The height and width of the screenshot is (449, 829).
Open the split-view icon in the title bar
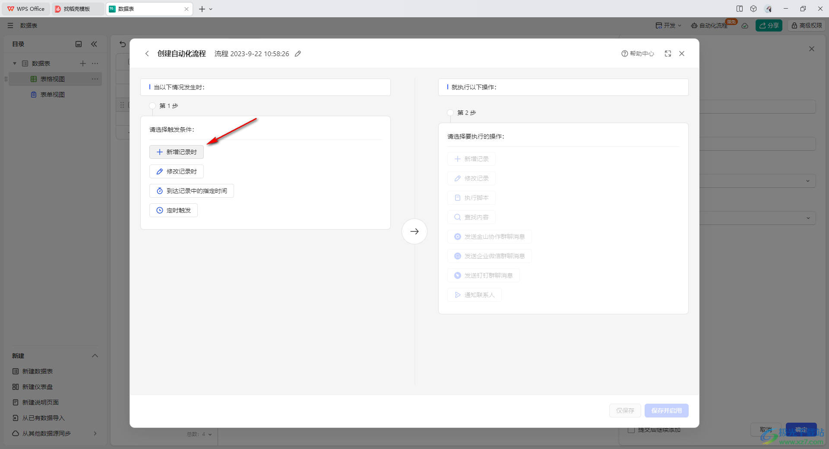tap(740, 9)
